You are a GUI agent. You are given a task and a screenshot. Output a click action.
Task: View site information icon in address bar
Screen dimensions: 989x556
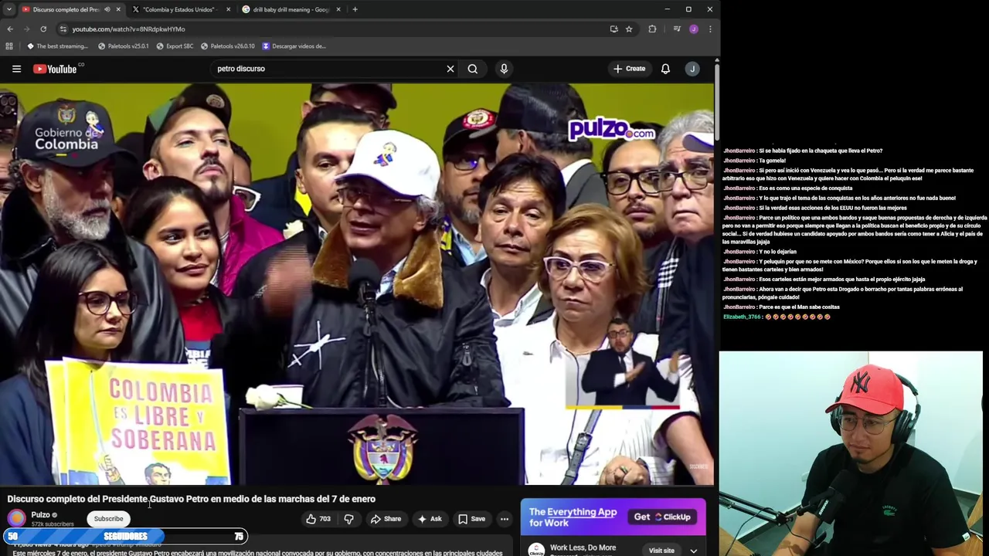62,29
